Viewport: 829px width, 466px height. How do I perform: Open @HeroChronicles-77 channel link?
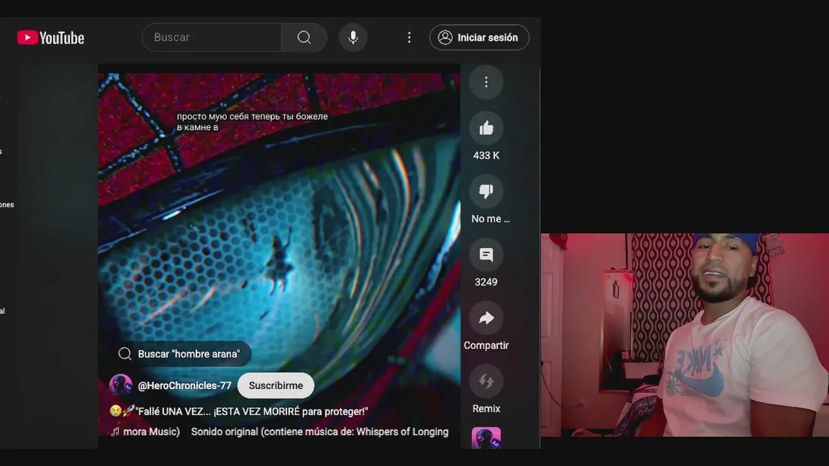tap(185, 386)
